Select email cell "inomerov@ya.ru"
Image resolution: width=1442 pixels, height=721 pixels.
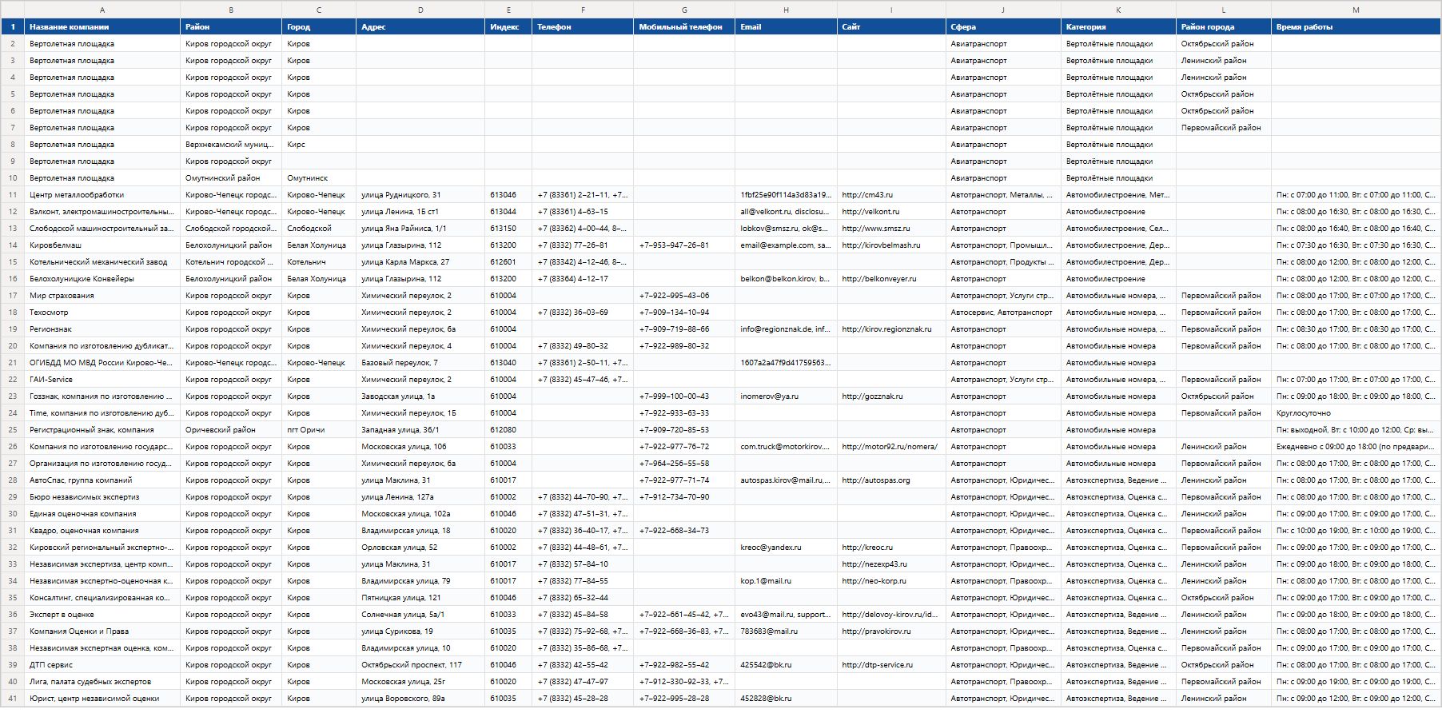786,396
